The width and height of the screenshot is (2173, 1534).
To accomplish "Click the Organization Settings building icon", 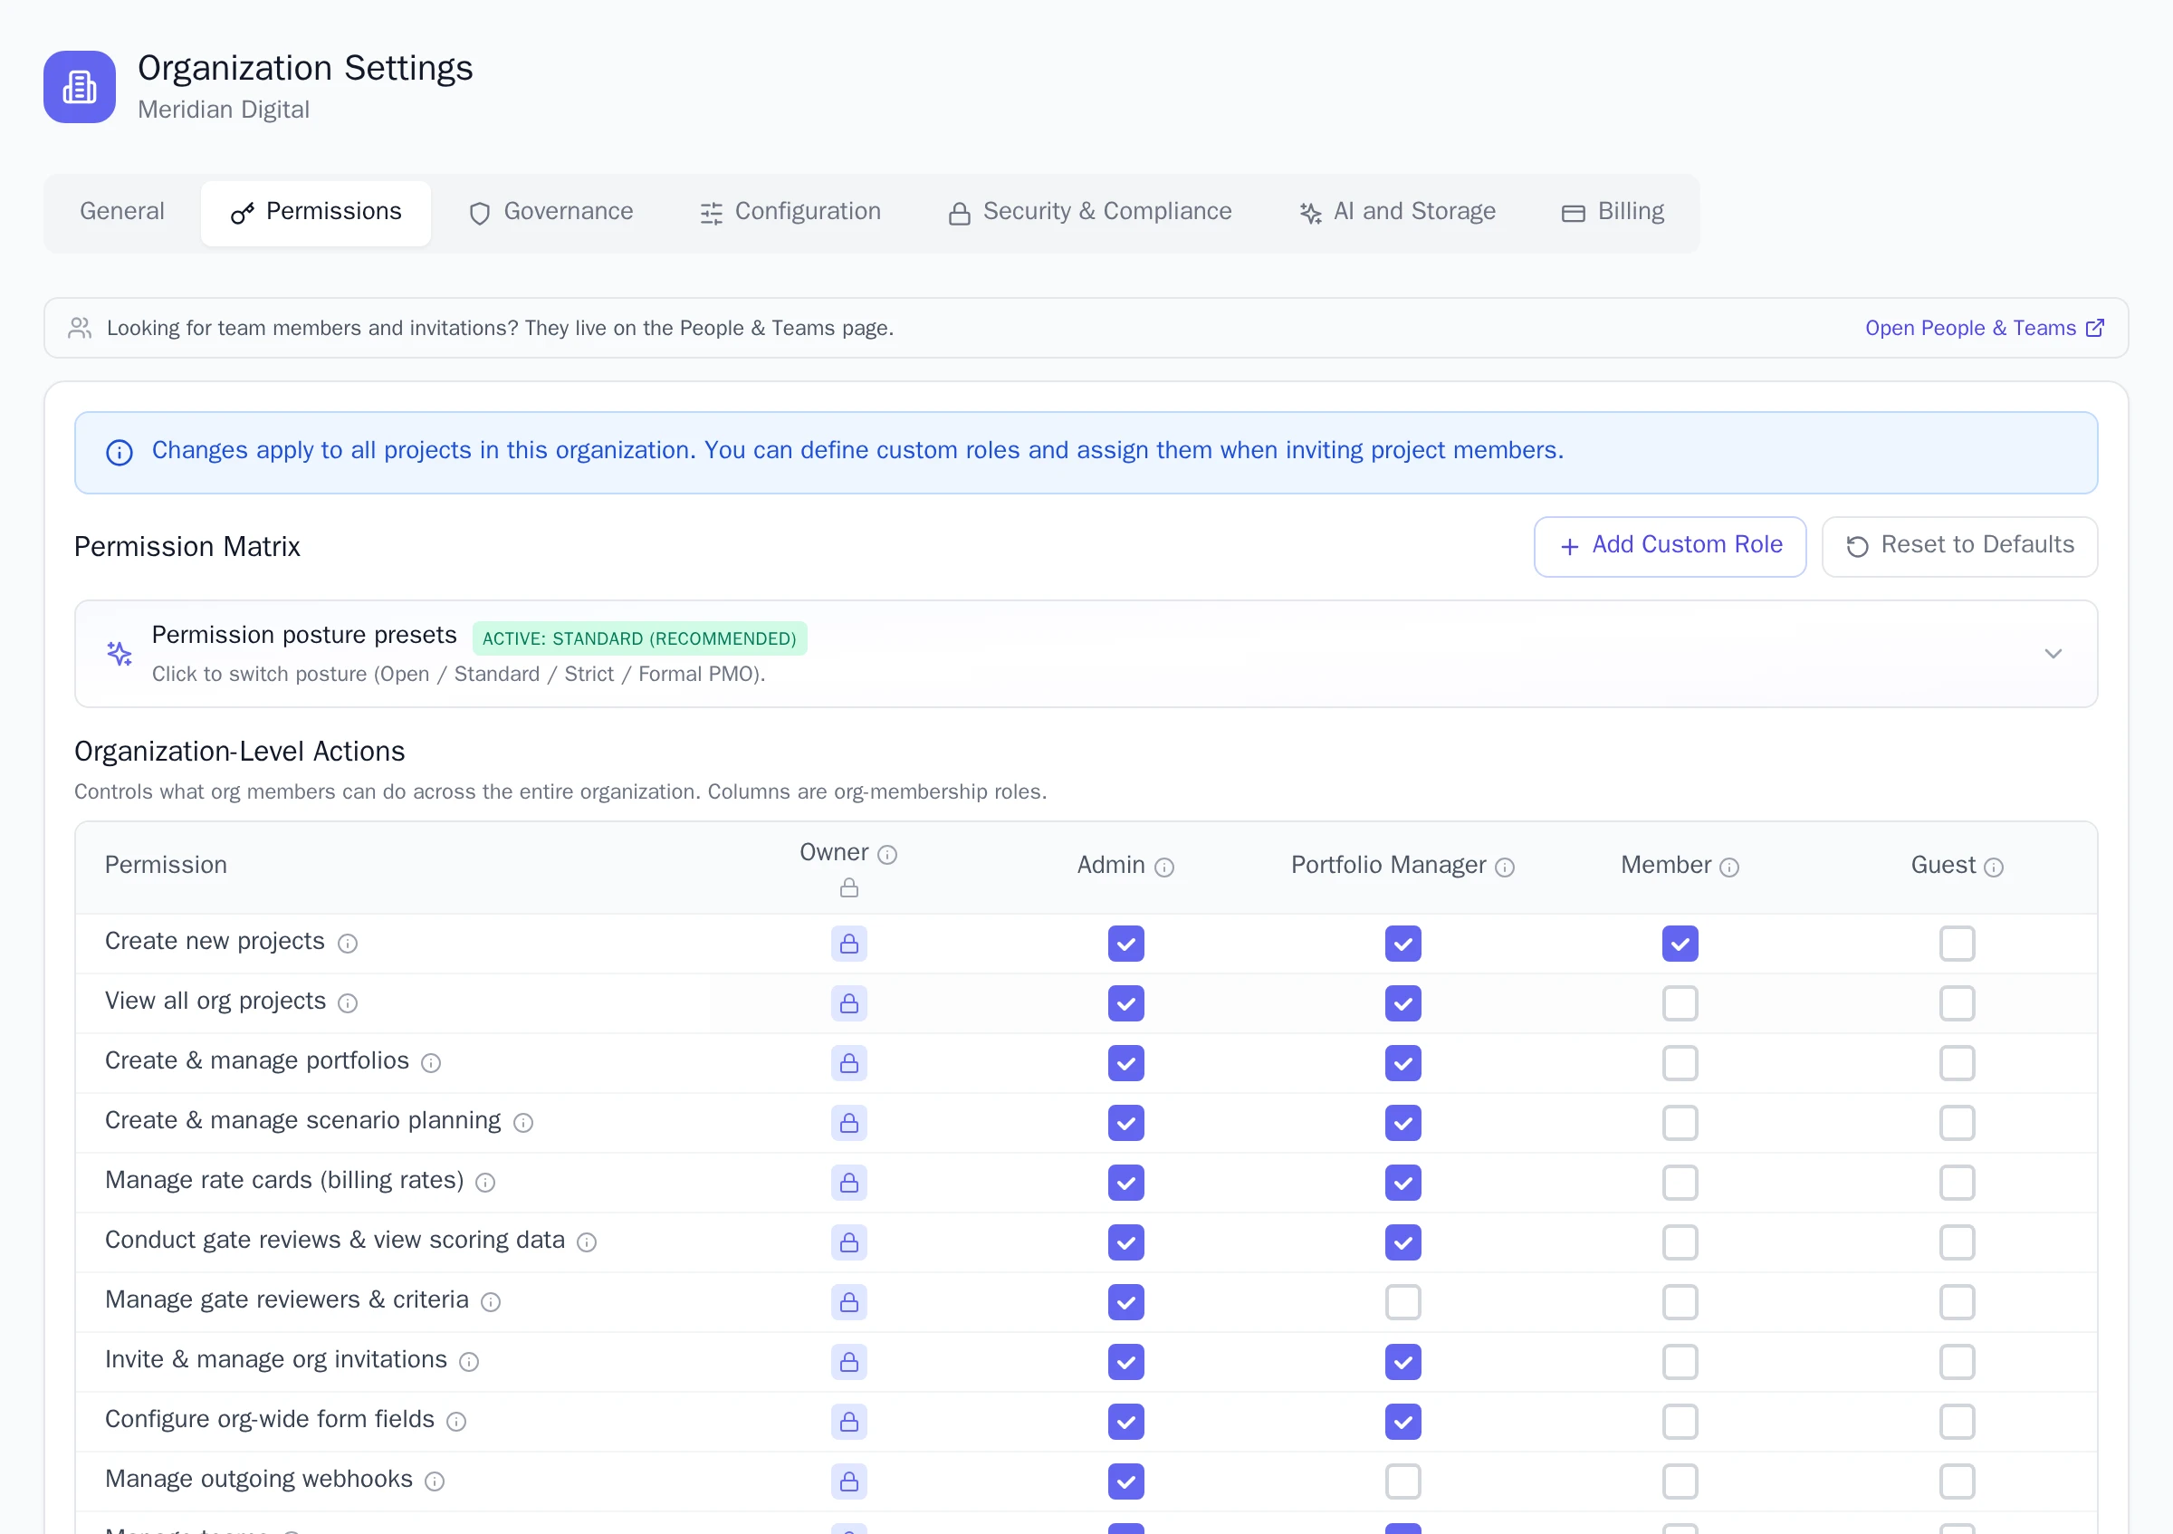I will pos(80,87).
